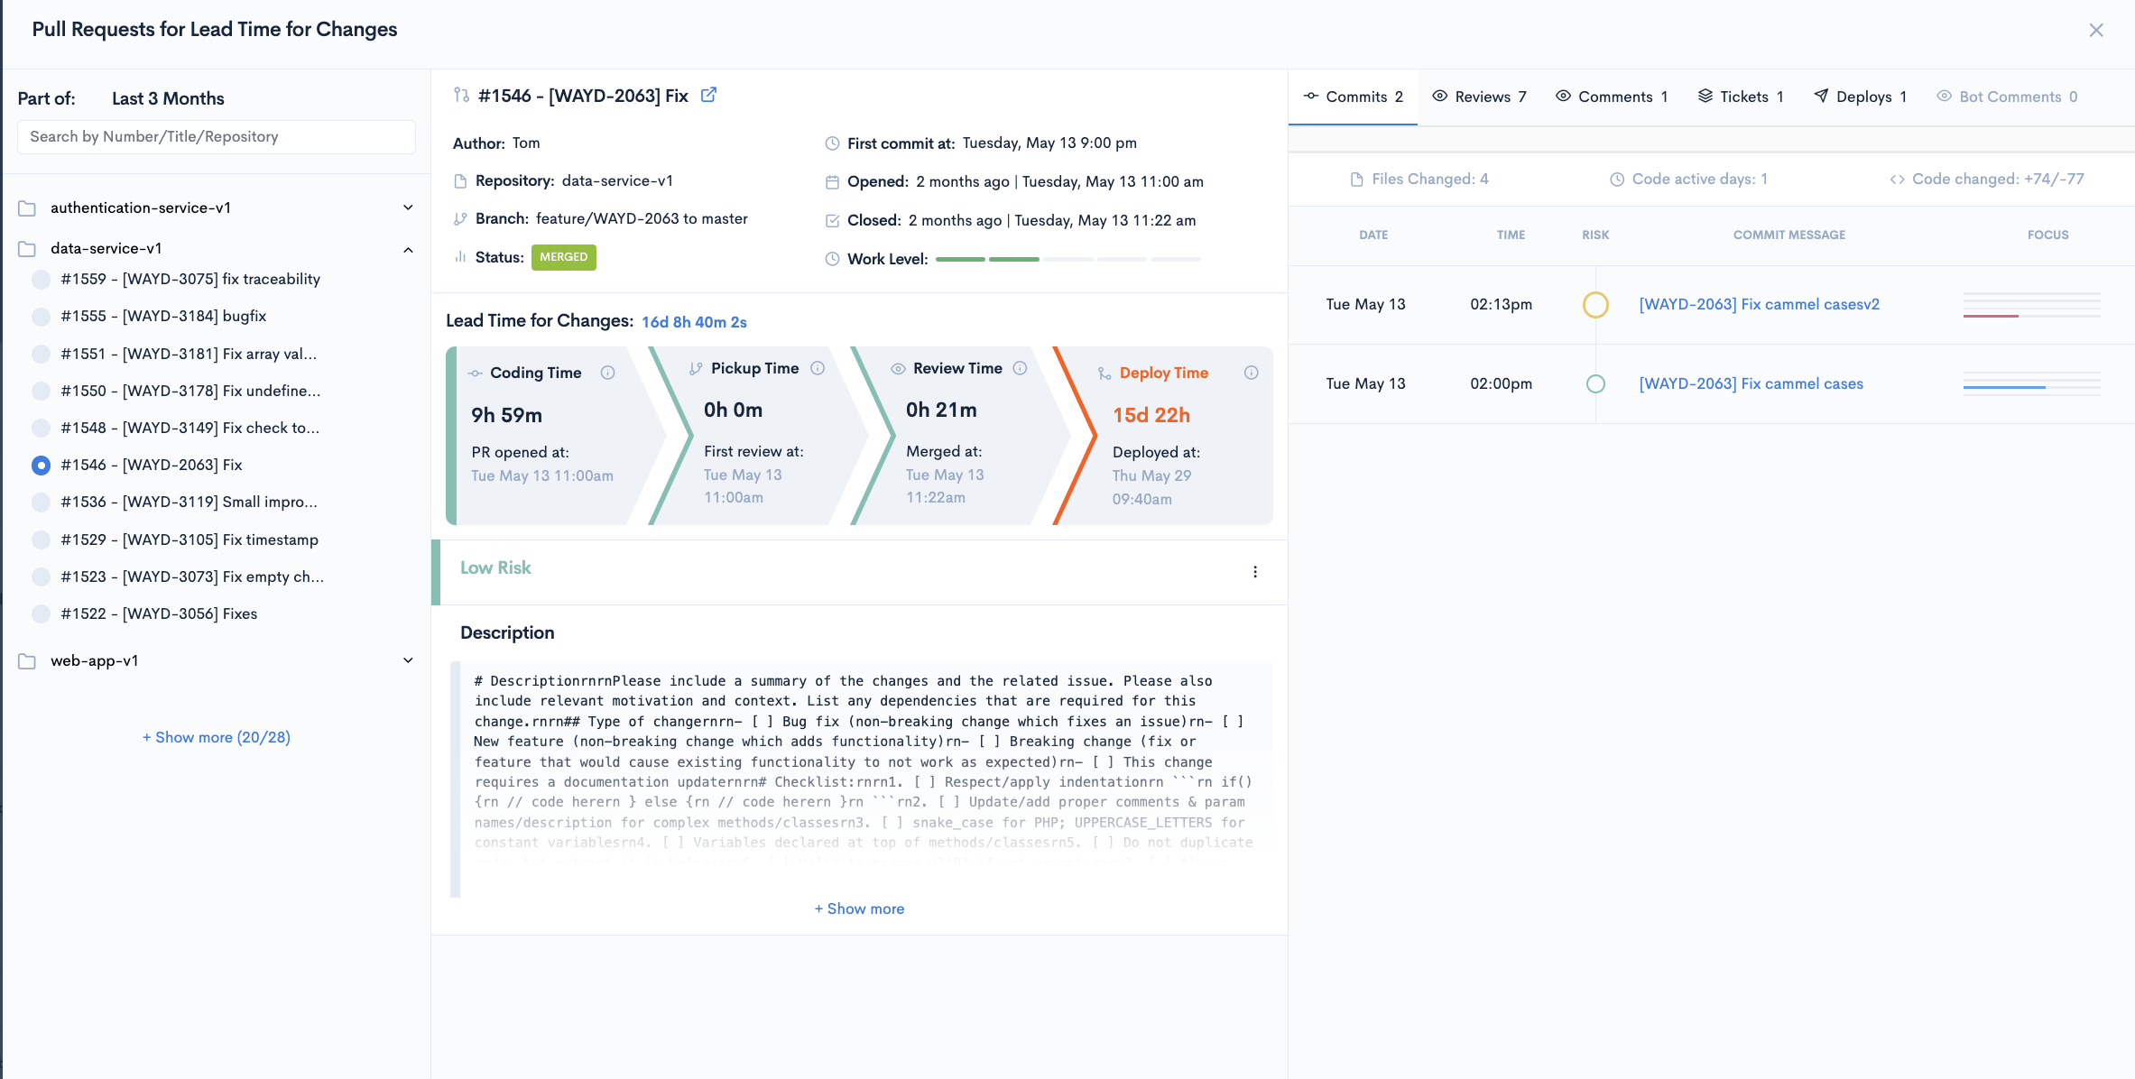
Task: Switch to the Tickets tab
Action: coord(1741,97)
